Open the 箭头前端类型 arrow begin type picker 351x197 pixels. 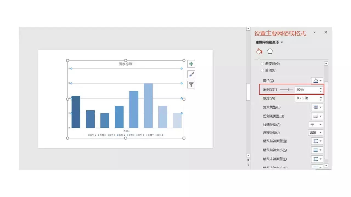point(317,141)
